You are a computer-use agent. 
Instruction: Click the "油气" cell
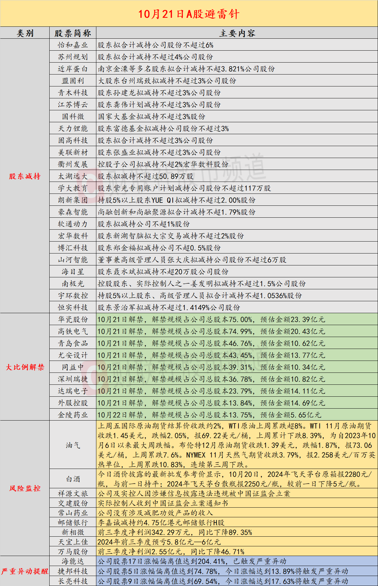[x=73, y=445]
